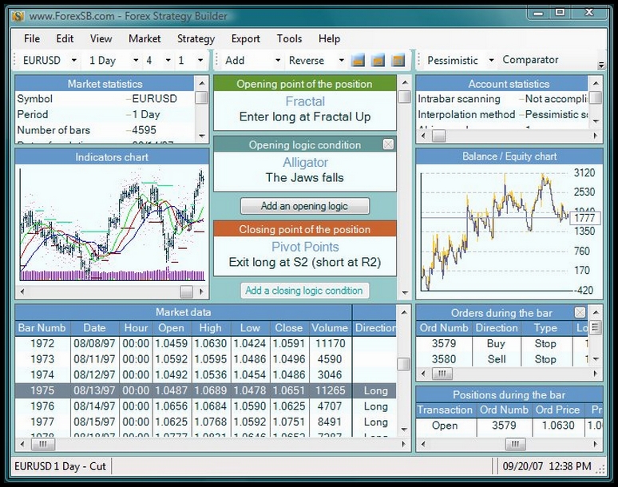Open the EURUSD symbol dropdown

click(x=73, y=61)
